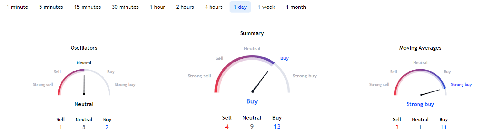Select the 1 minute timeframe tab
502x138 pixels.
coord(17,7)
